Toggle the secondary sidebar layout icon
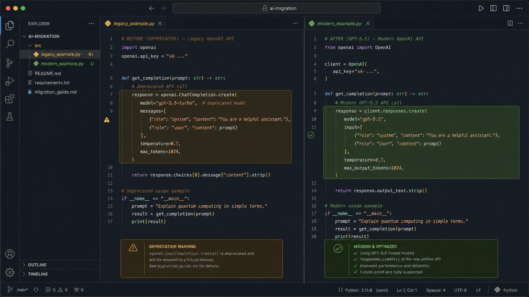 pos(506,8)
